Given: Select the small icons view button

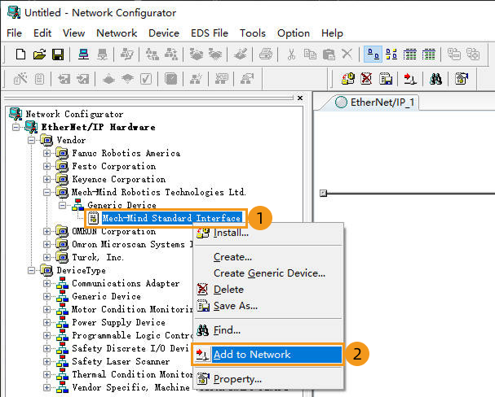Looking at the screenshot, I should [391, 55].
